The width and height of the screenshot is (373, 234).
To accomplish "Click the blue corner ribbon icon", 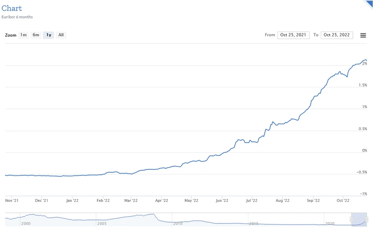I will coord(369,4).
